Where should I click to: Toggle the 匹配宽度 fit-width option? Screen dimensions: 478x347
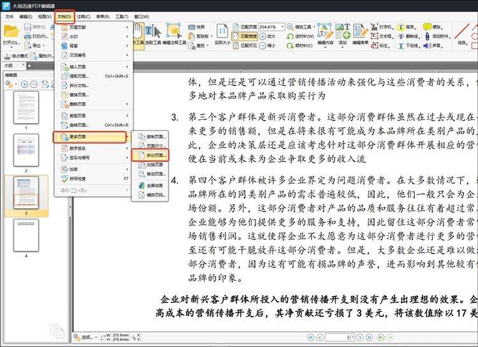[x=248, y=36]
